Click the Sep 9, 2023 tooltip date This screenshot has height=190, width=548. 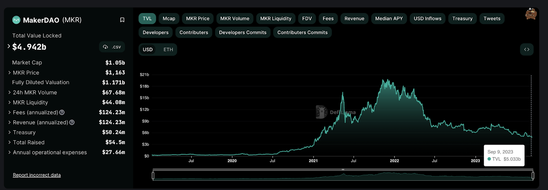pyautogui.click(x=500, y=152)
